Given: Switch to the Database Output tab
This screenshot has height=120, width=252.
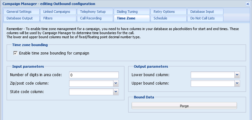Looking at the screenshot, I should point(21,18).
